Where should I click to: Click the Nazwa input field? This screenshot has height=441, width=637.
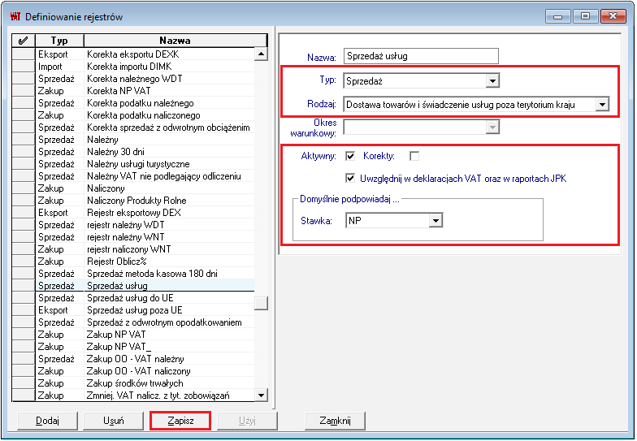click(421, 56)
